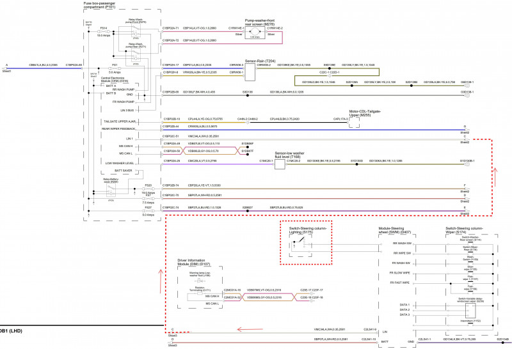This screenshot has height=349, width=512.
Task: Click the FS27 5.0 Amps fuse
Action: pos(148,210)
